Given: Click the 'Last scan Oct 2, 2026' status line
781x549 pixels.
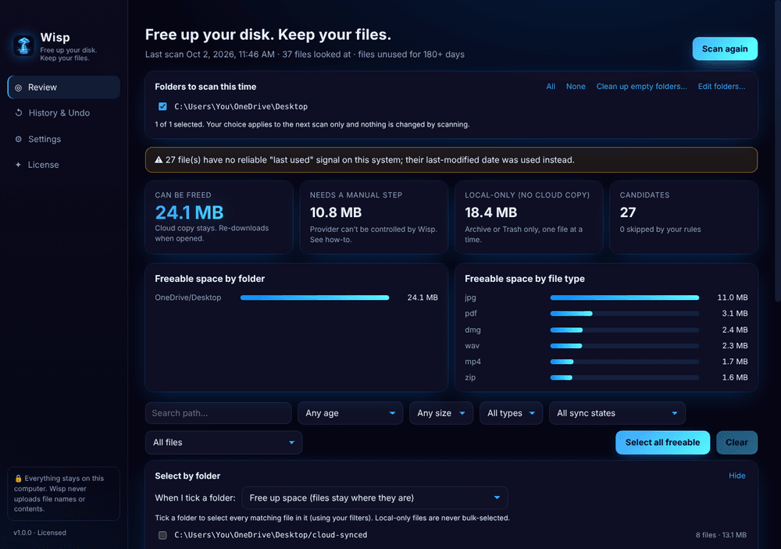Looking at the screenshot, I should [305, 55].
